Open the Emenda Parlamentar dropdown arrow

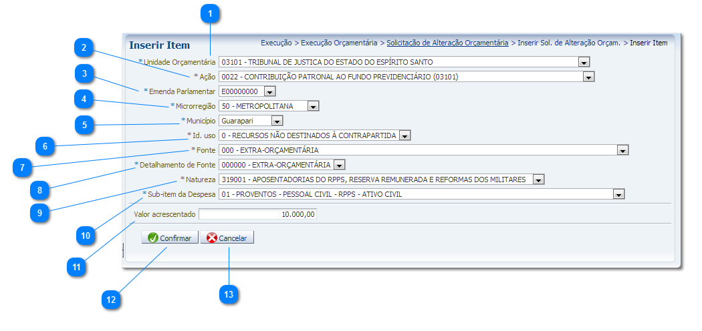click(x=269, y=91)
